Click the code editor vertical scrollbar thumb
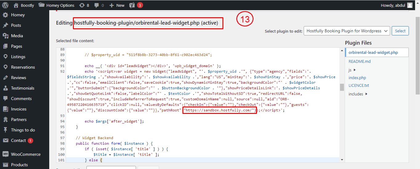The width and height of the screenshot is (420, 169). [342, 87]
